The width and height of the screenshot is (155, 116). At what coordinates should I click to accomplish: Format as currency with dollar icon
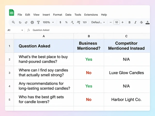60,22
